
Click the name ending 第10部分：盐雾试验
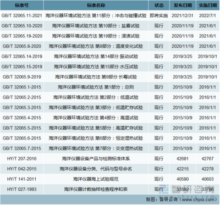coord(96,26)
